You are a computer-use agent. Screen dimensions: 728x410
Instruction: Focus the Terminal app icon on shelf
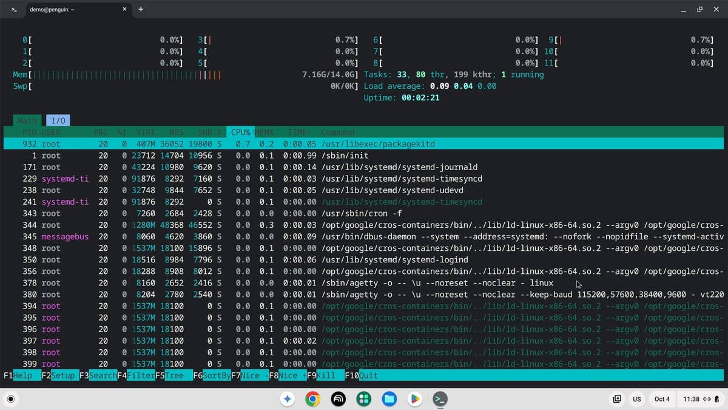440,399
